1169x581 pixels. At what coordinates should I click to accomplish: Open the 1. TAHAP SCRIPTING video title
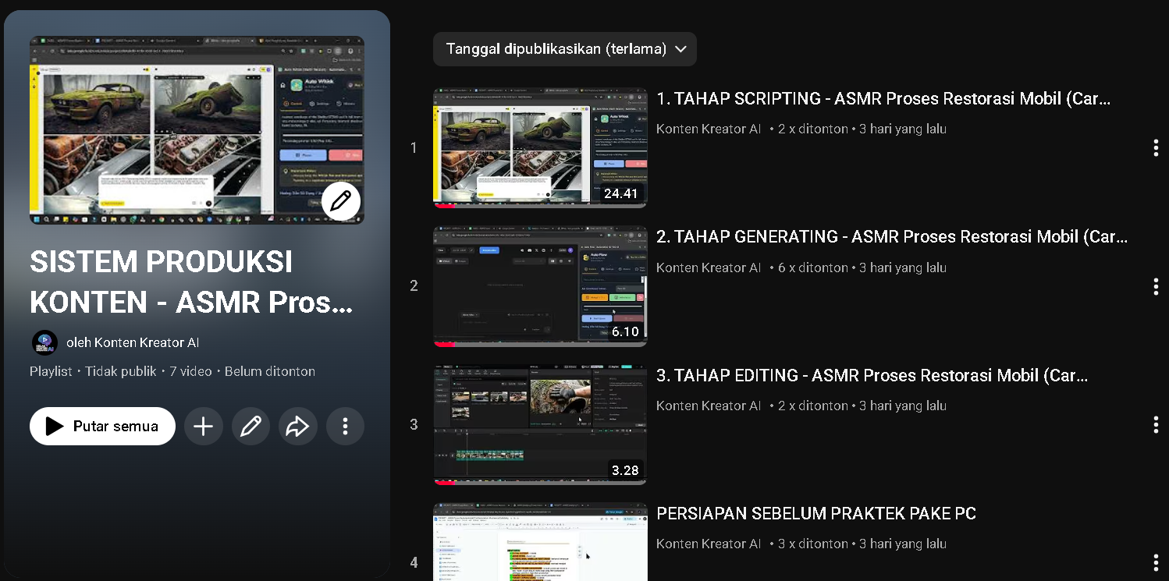[883, 98]
